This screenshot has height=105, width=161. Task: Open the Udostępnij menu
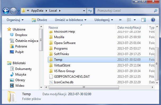click(104, 20)
